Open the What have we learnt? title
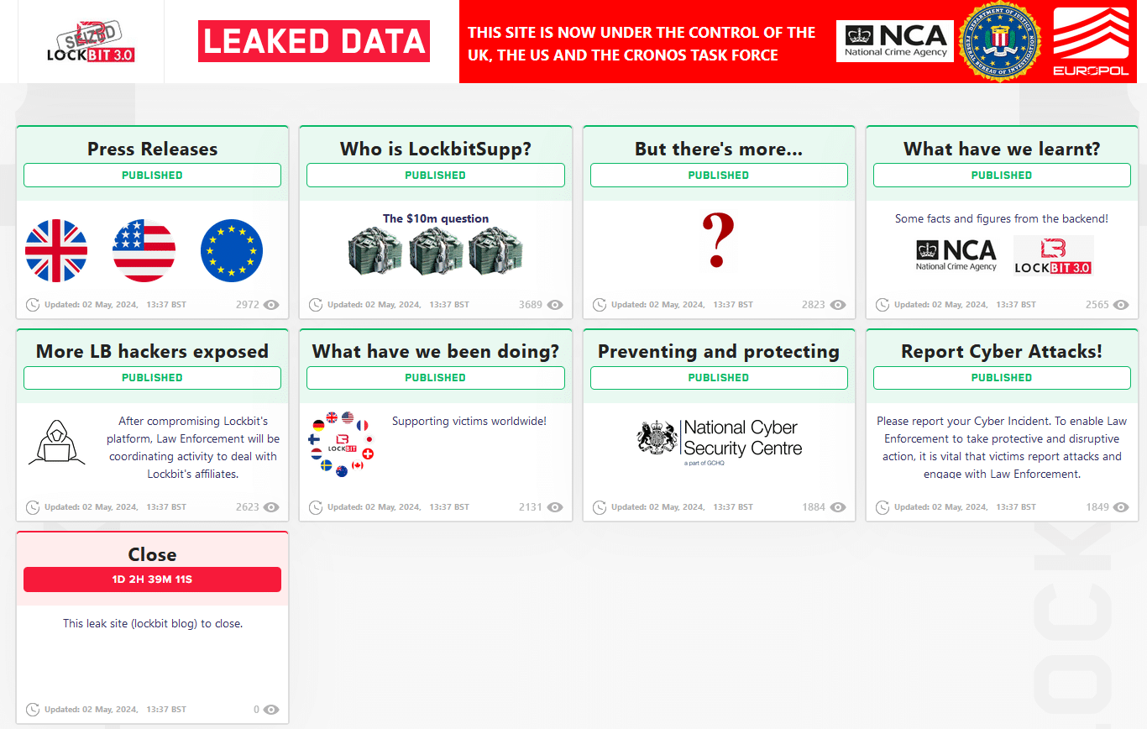This screenshot has width=1147, height=729. pos(1001,149)
